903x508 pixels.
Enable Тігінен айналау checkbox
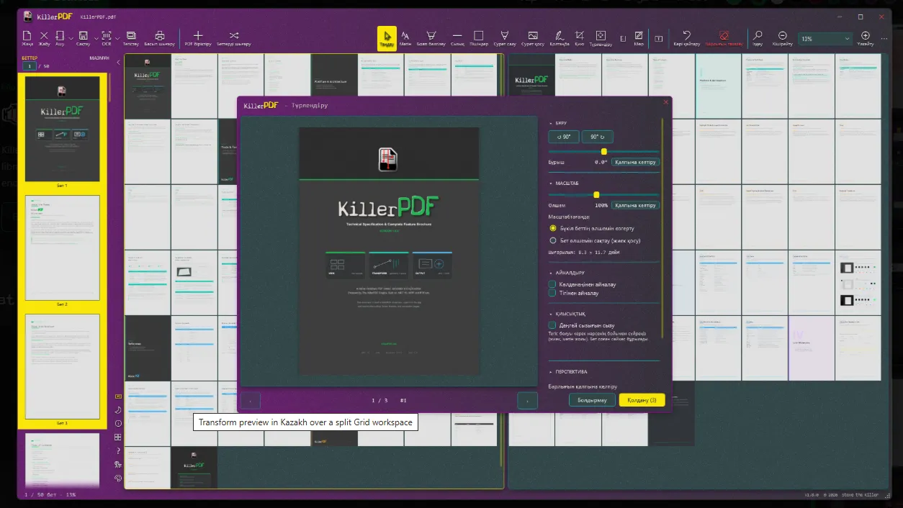point(552,293)
